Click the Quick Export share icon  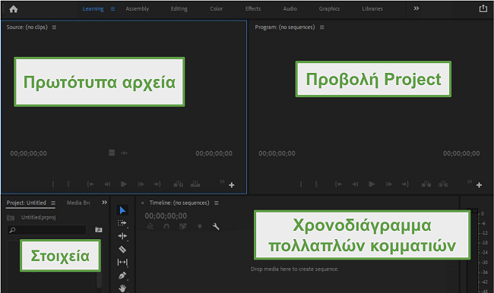coord(483,8)
